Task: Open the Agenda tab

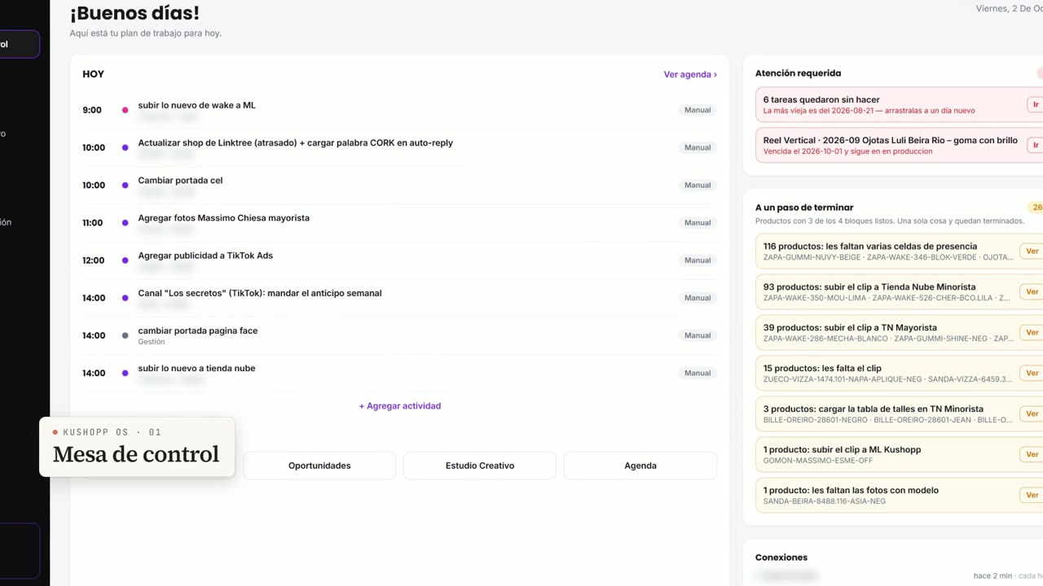Action: [x=640, y=466]
